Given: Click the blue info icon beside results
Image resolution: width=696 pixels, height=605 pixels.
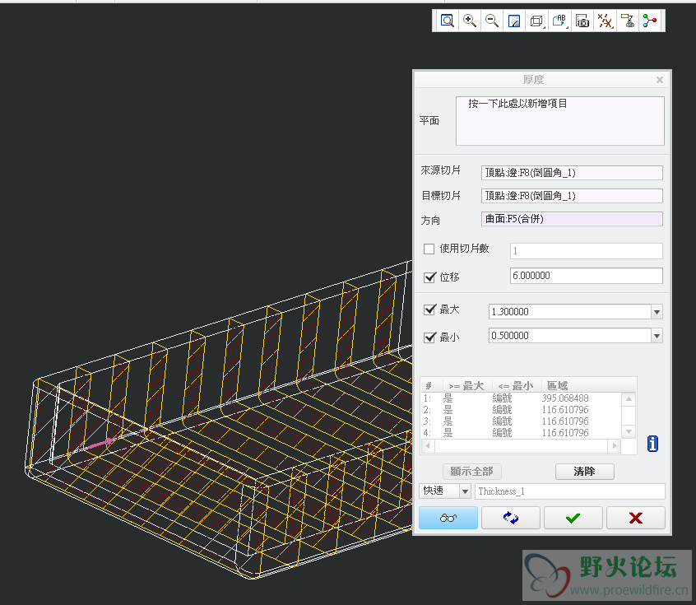Looking at the screenshot, I should click(x=652, y=444).
